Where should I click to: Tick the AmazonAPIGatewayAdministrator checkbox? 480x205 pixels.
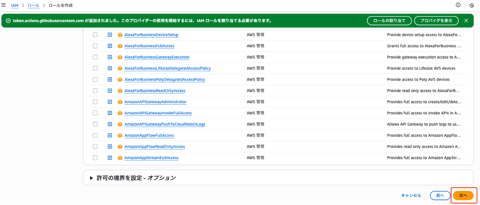coord(95,102)
